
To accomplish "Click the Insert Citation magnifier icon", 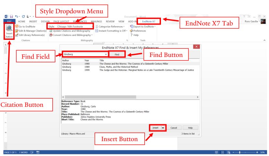I will pos(9,28).
